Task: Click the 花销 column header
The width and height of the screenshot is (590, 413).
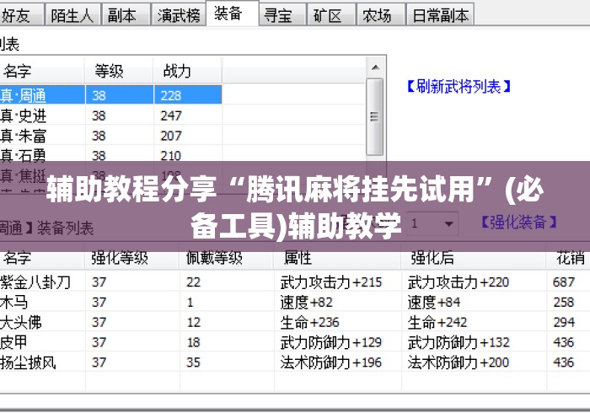Action: click(568, 259)
